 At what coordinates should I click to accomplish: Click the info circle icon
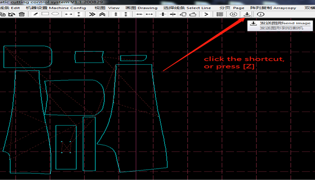[261, 14]
